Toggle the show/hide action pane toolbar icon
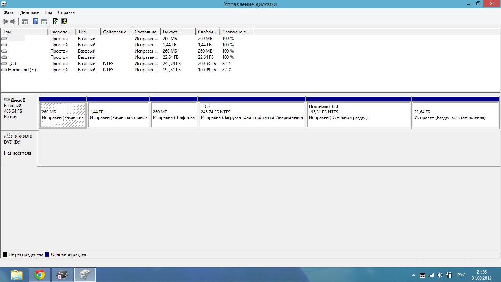This screenshot has width=501, height=282. point(44,22)
